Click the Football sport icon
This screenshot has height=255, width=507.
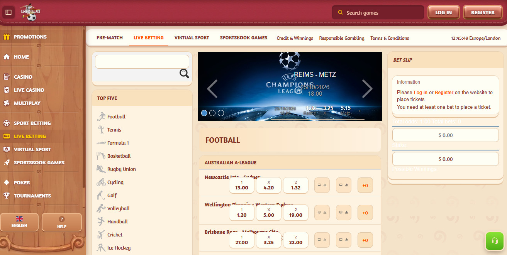point(101,117)
